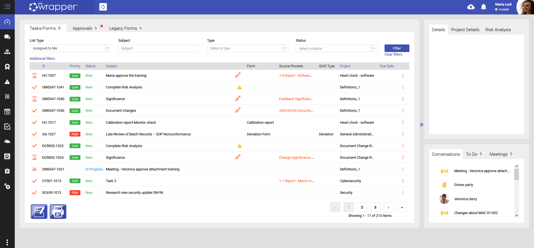This screenshot has height=248, width=534.
Task: Click Clear filters link
Action: coord(393,54)
